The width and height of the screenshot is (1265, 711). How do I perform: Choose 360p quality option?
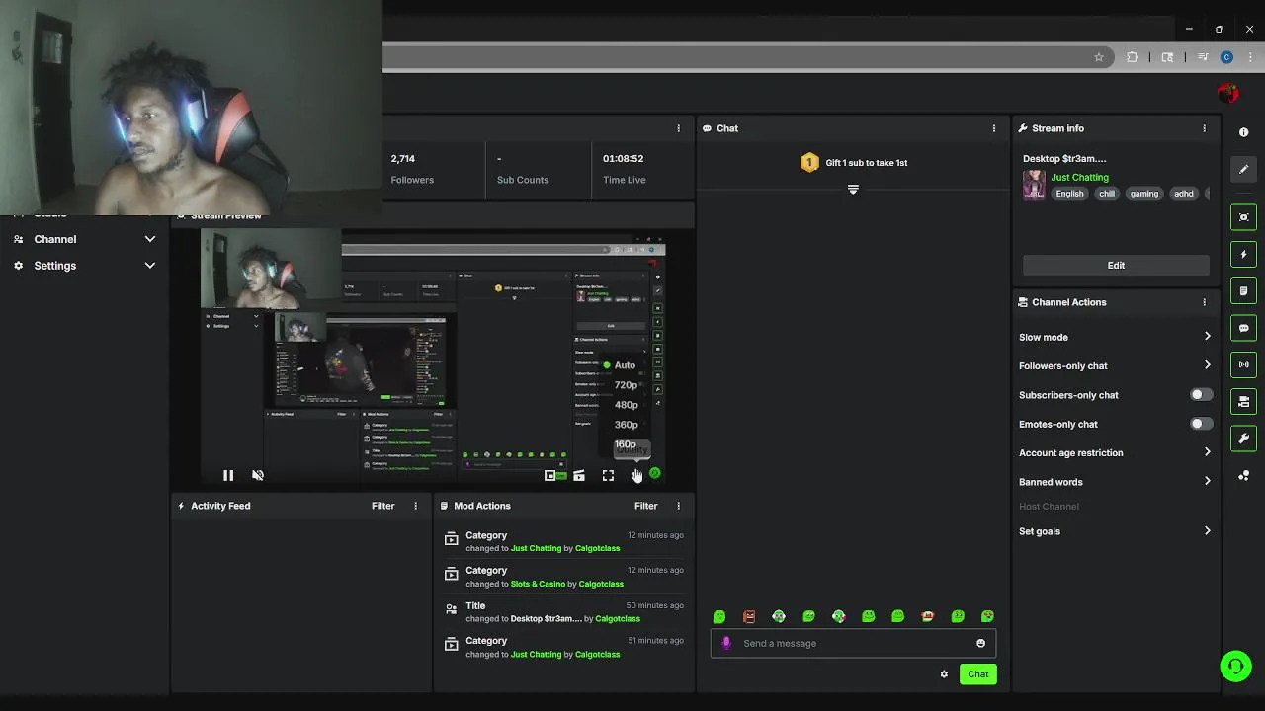coord(626,425)
